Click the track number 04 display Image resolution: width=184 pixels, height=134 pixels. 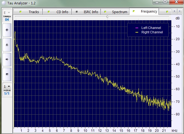coord(7,20)
